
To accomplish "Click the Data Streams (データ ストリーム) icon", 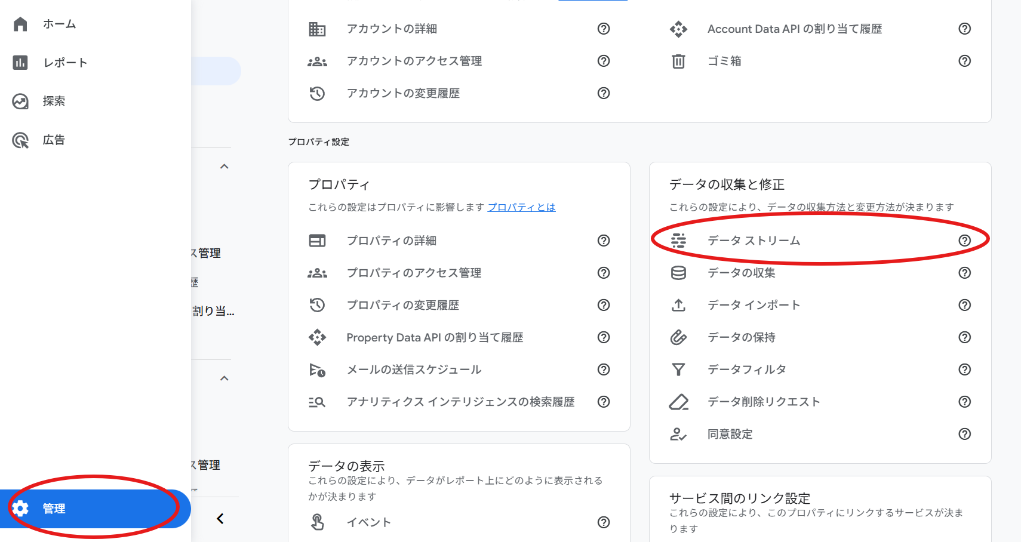I will pos(678,241).
